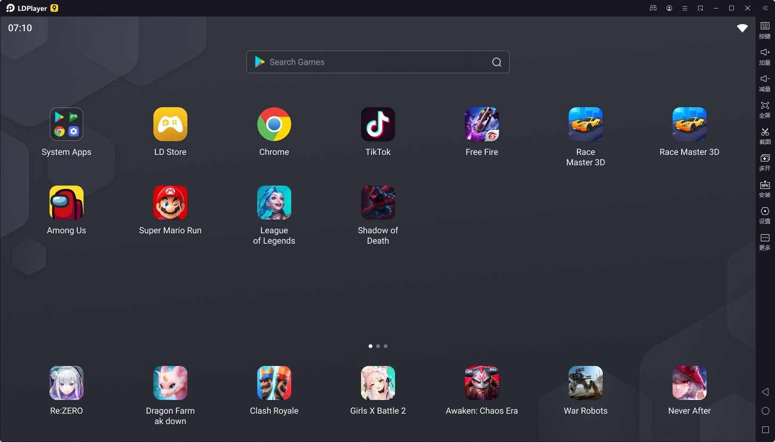Click the magnifier search icon

(x=497, y=62)
